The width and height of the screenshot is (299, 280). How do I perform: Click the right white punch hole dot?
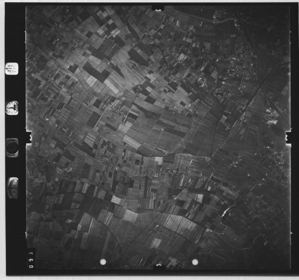[x=195, y=262]
